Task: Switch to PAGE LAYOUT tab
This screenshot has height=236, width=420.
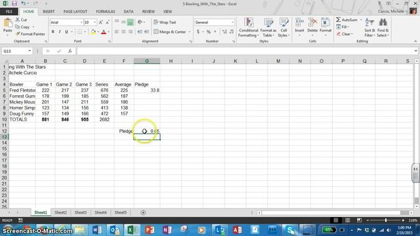Action: tap(75, 12)
